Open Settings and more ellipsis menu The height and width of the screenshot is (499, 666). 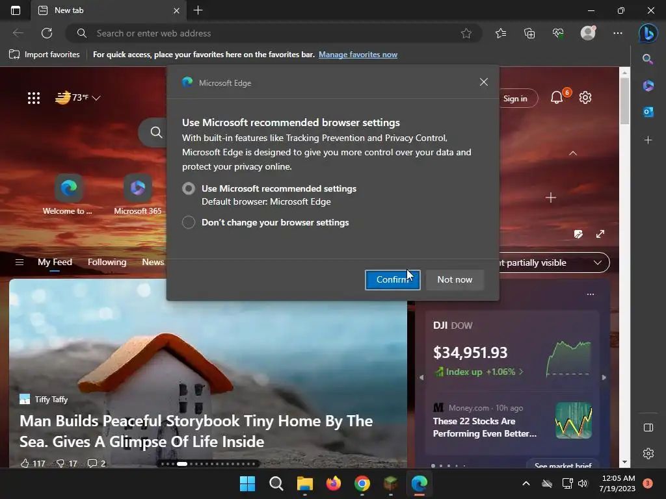click(x=618, y=33)
